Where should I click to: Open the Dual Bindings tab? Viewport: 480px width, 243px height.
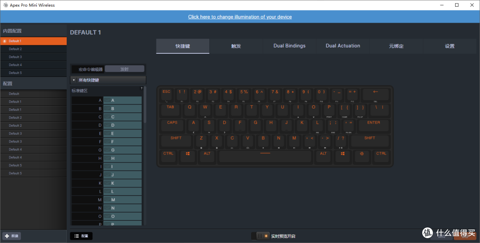click(289, 46)
